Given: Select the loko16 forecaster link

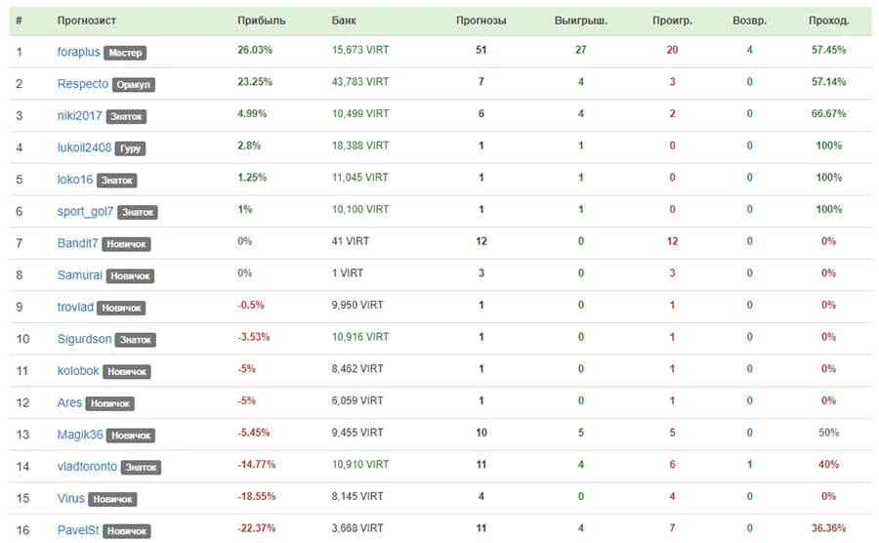Looking at the screenshot, I should [x=75, y=180].
